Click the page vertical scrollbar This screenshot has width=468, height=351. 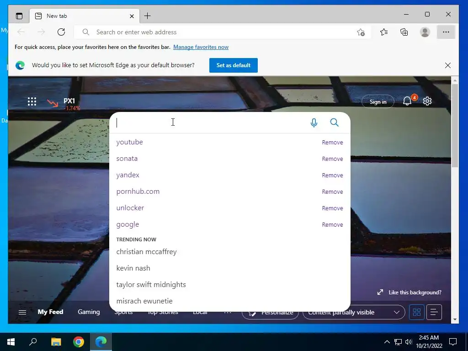point(455,125)
